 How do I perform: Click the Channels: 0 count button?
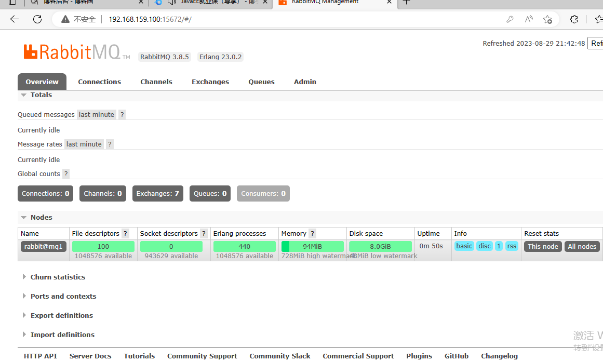pos(103,194)
